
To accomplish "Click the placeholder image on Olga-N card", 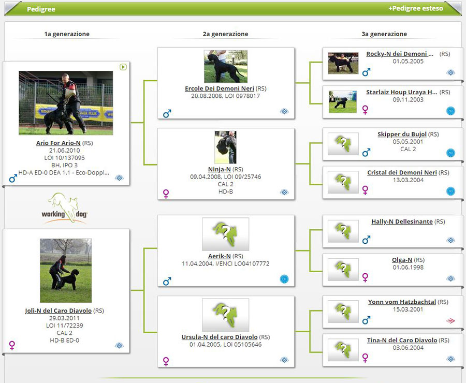I will (343, 270).
